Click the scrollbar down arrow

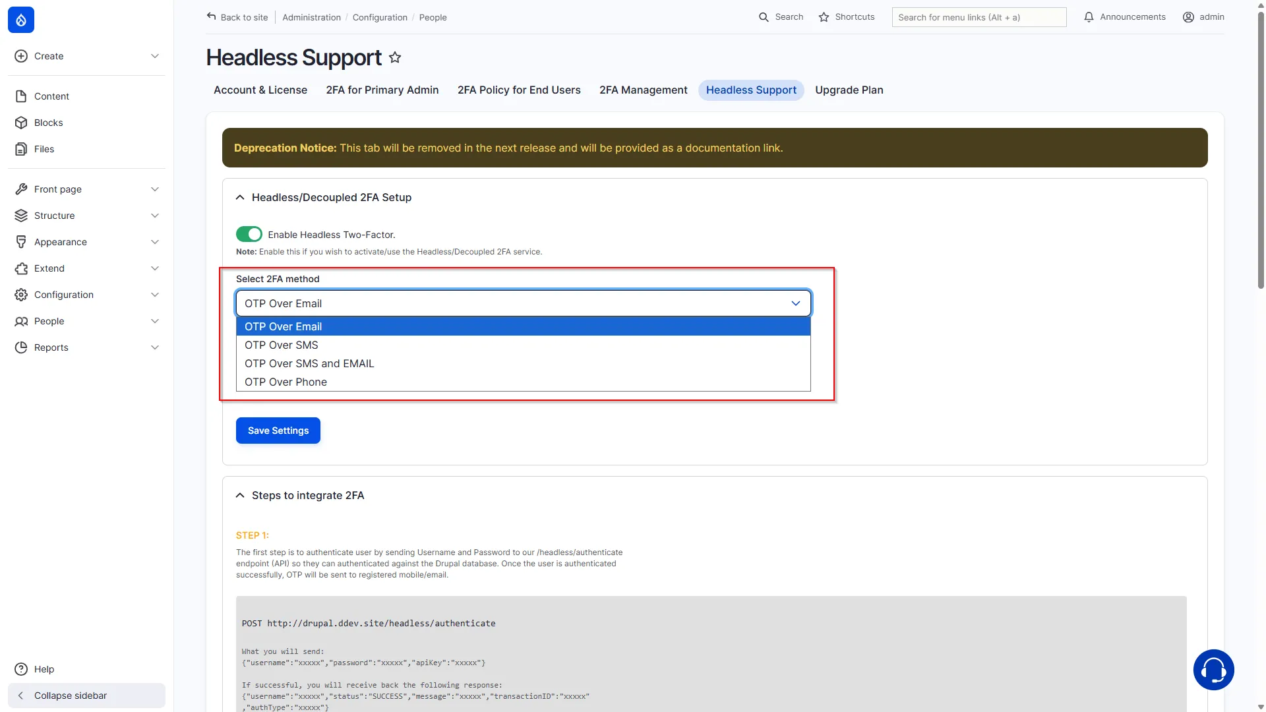(1261, 707)
